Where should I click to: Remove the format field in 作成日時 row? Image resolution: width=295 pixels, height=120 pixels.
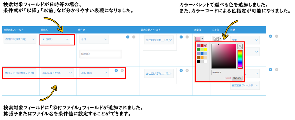pos(187,37)
